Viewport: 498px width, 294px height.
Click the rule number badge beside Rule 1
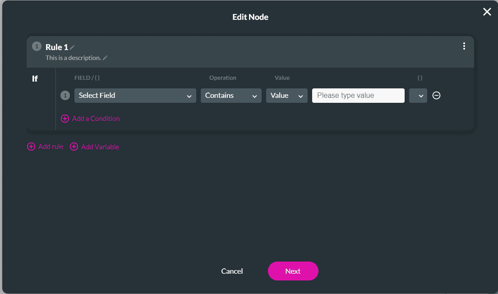(37, 46)
